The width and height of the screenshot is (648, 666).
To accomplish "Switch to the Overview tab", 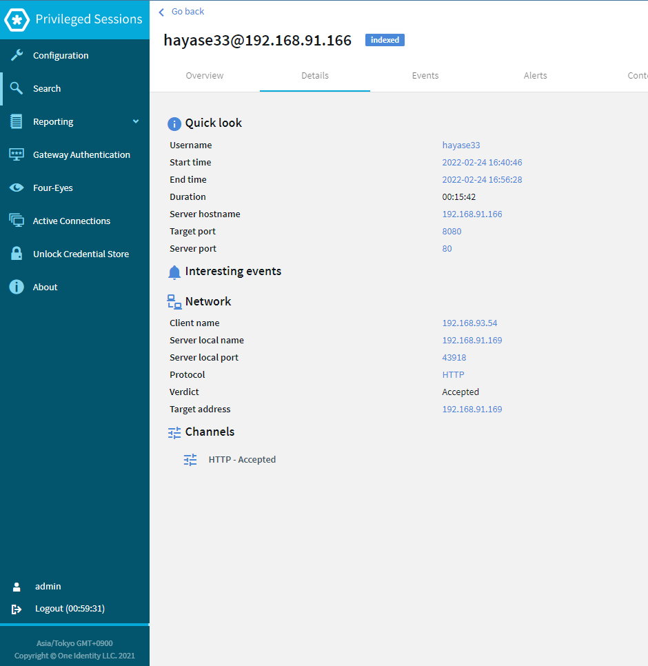I will [x=205, y=76].
